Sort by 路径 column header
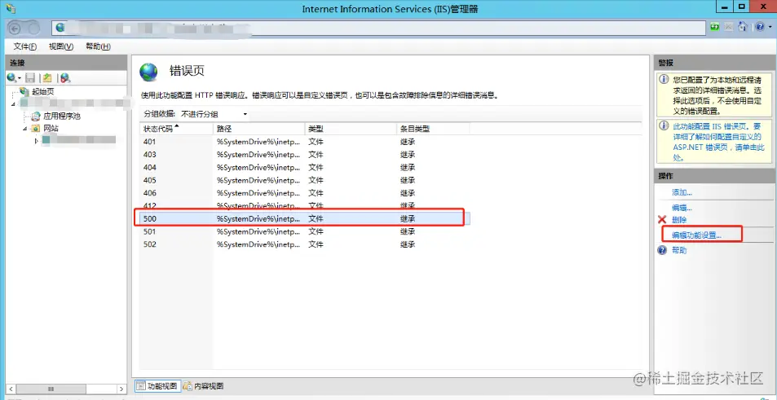Image resolution: width=777 pixels, height=400 pixels. click(x=258, y=129)
